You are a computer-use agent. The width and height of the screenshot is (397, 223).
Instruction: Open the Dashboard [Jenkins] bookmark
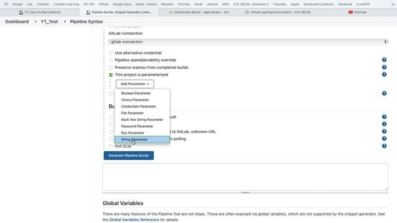click(318, 4)
